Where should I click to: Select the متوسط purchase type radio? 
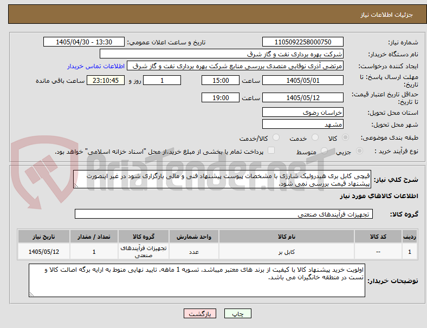[324, 151]
